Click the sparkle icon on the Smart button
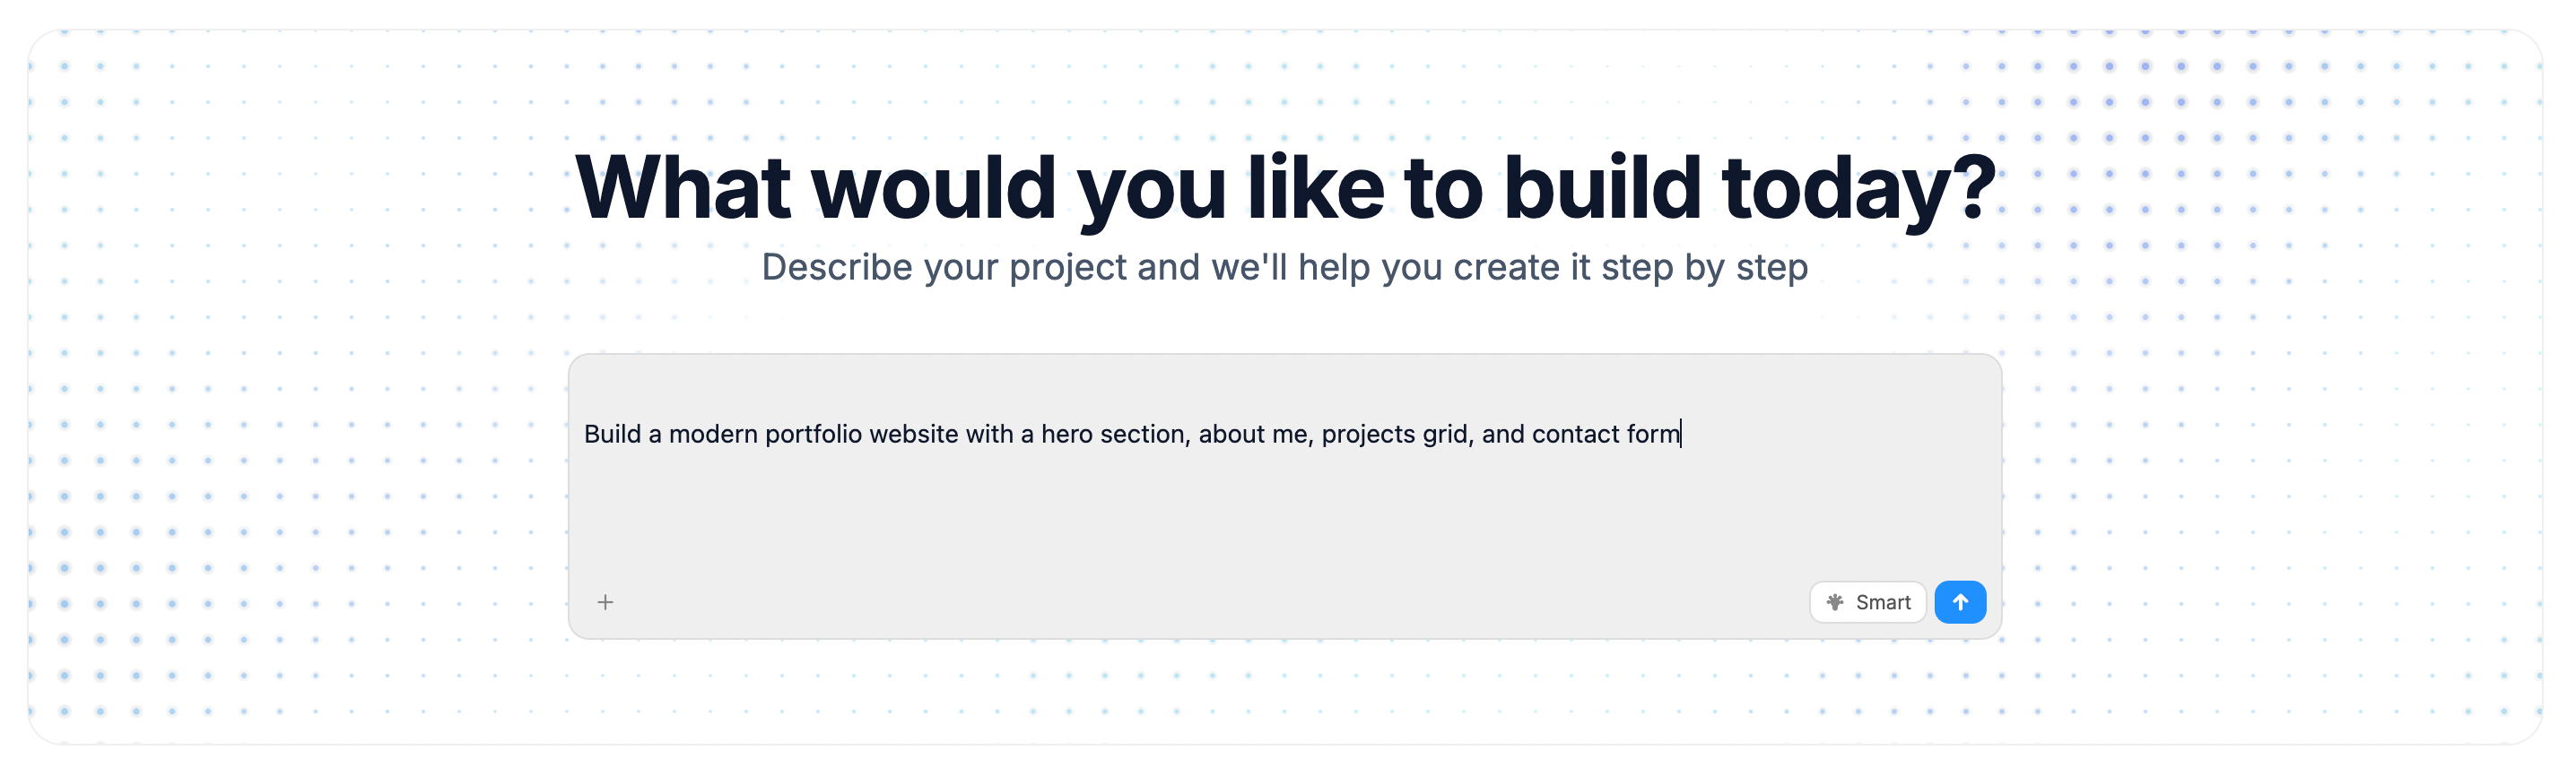The width and height of the screenshot is (2576, 776). click(1837, 601)
